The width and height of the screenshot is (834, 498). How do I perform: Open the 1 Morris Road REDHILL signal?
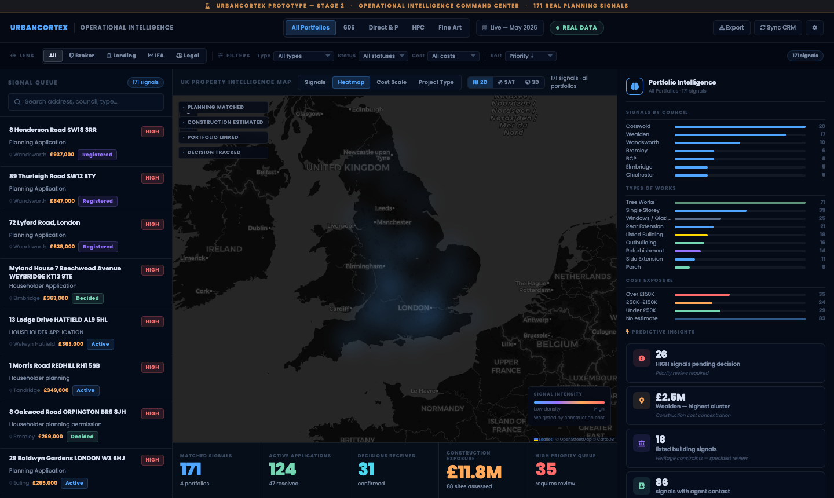point(86,379)
